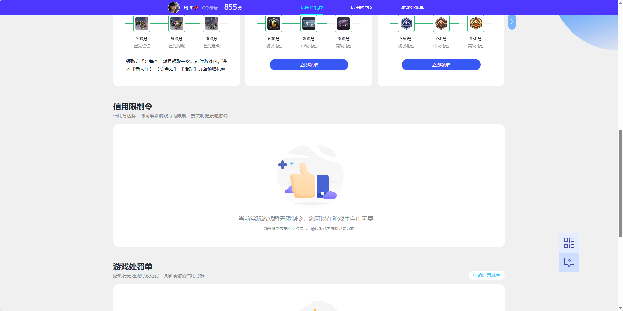Click the 600分 初级礼包 icon

tap(274, 23)
